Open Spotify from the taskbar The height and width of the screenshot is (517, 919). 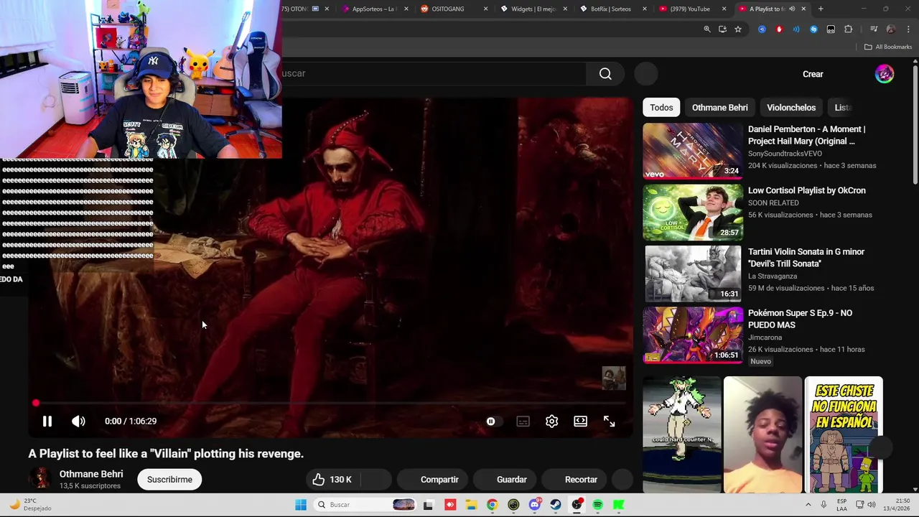click(597, 505)
